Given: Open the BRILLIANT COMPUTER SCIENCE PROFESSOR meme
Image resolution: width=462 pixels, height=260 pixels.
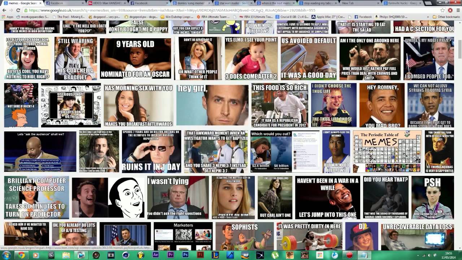Looking at the screenshot, I should 36,198.
